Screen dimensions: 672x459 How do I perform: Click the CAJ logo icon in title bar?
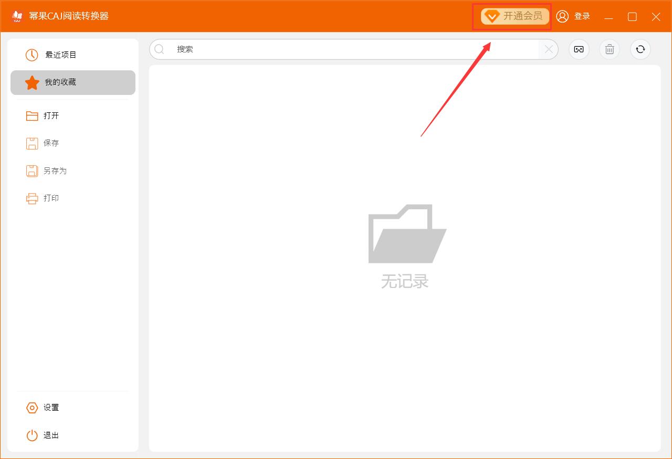pyautogui.click(x=16, y=16)
